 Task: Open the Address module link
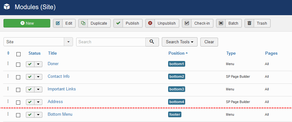pyautogui.click(x=55, y=102)
